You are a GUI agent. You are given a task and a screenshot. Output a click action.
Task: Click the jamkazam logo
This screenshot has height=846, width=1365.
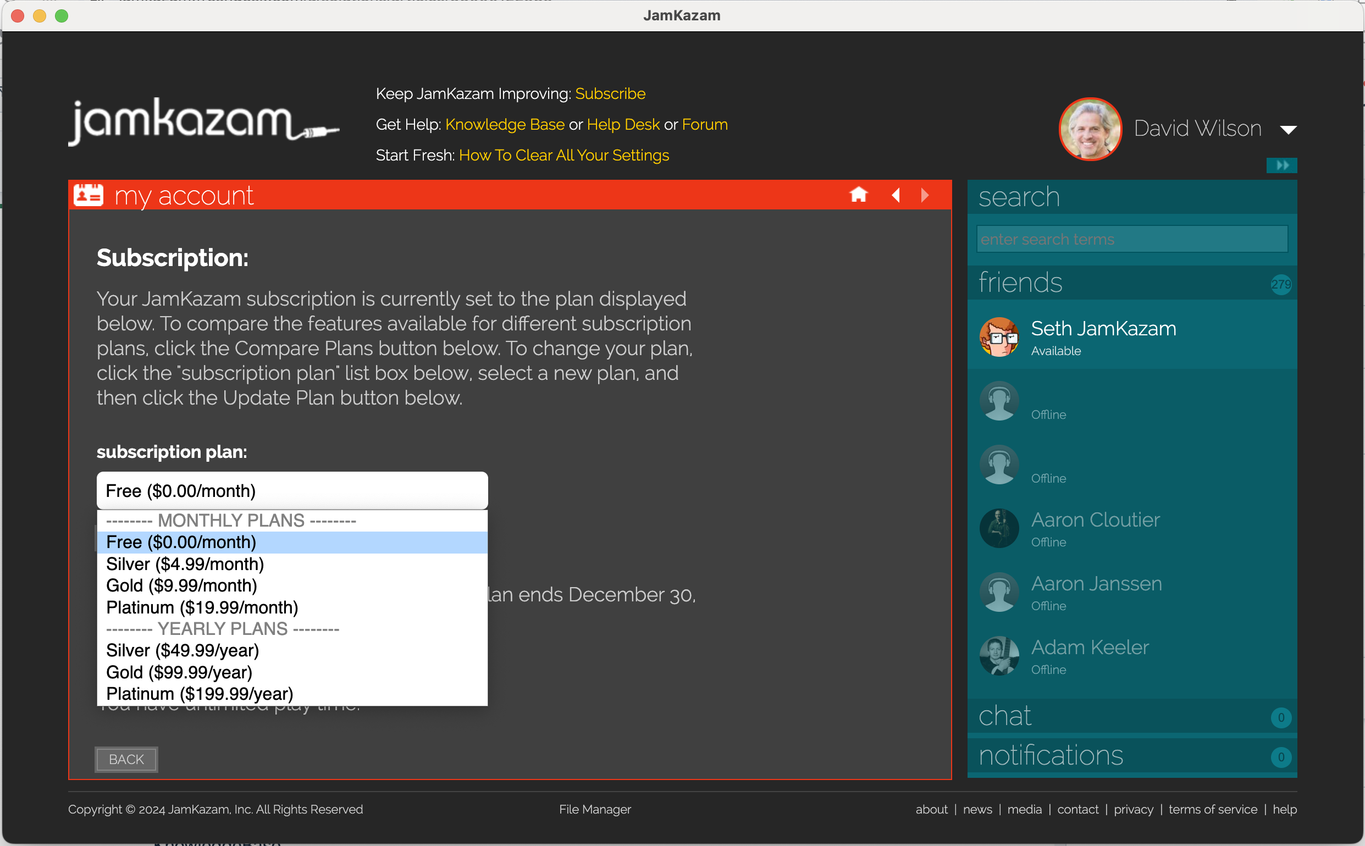tap(202, 122)
